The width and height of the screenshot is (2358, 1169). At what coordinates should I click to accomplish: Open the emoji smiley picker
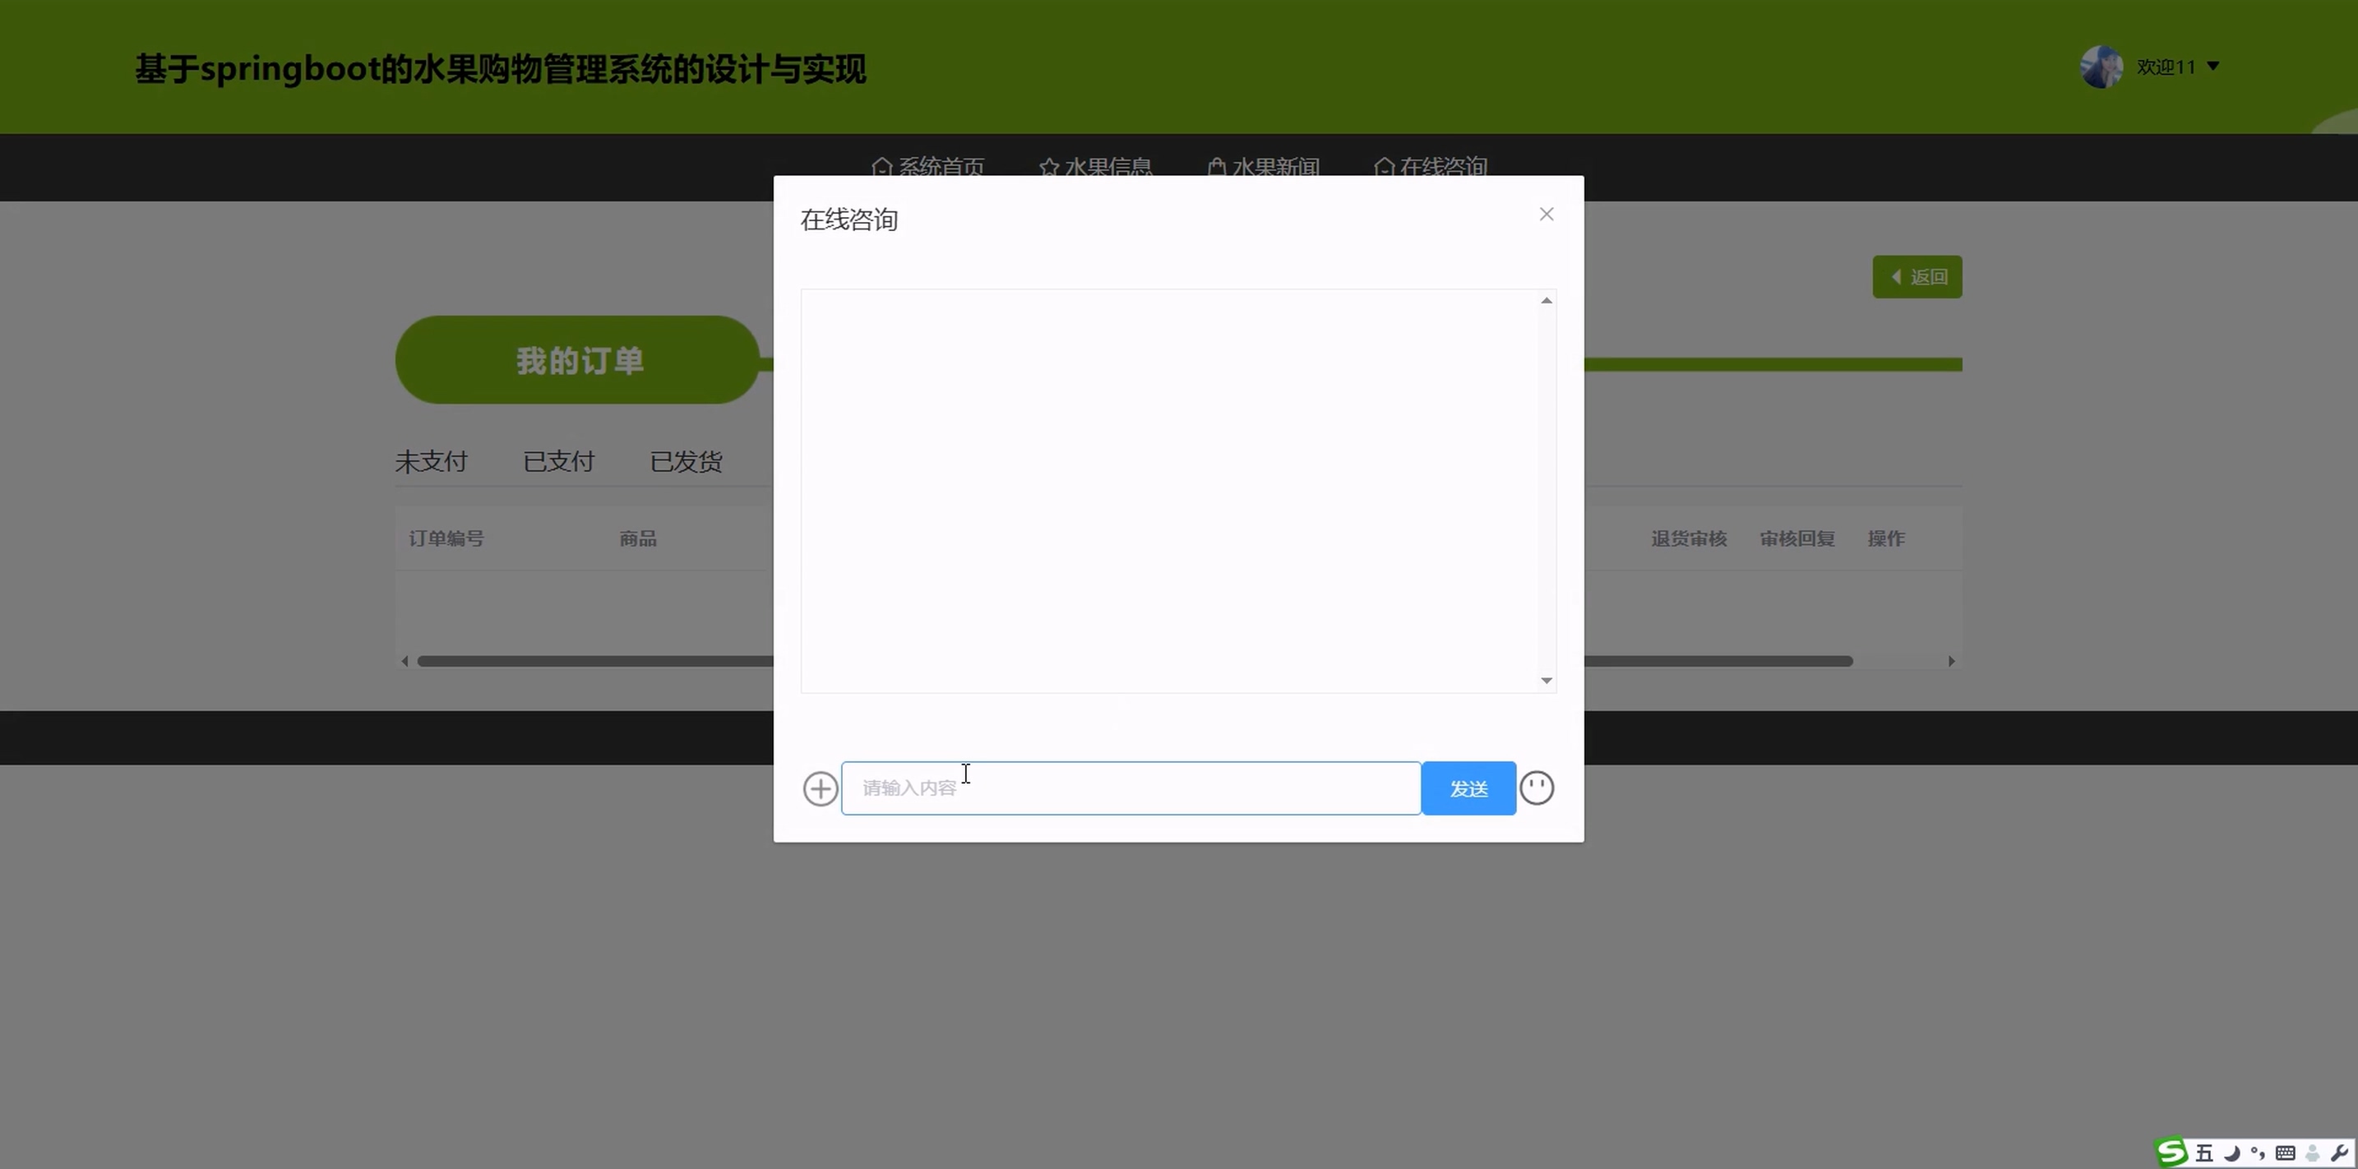pyautogui.click(x=1537, y=788)
